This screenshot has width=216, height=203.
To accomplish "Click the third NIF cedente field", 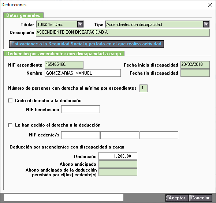I will point(159,135).
